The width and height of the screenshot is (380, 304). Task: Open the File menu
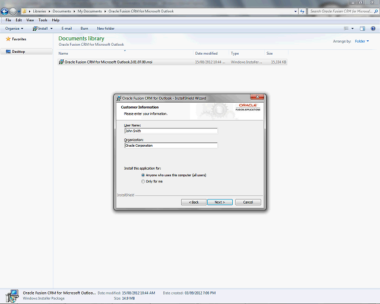(8, 20)
